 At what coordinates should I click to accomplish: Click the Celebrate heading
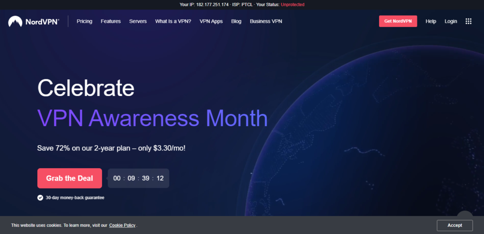86,87
